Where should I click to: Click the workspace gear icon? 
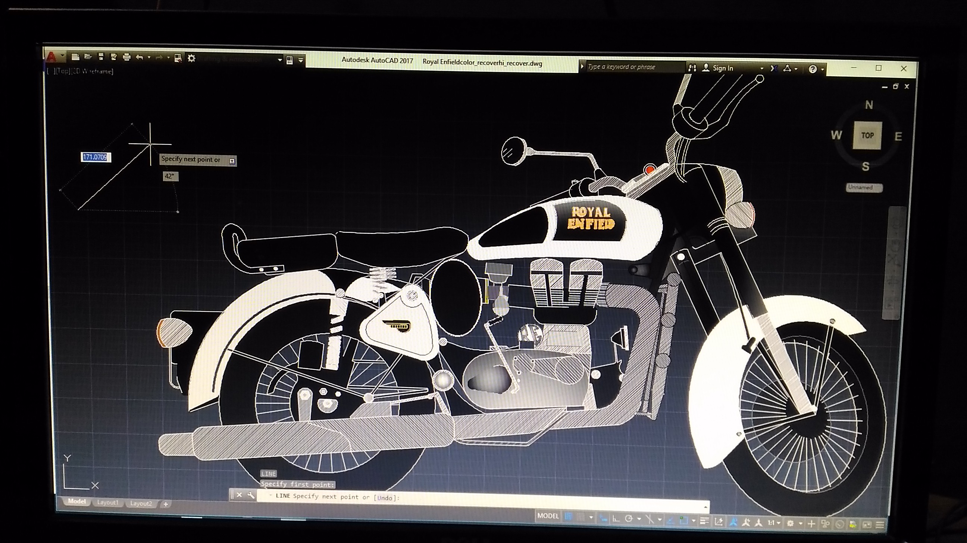click(191, 58)
